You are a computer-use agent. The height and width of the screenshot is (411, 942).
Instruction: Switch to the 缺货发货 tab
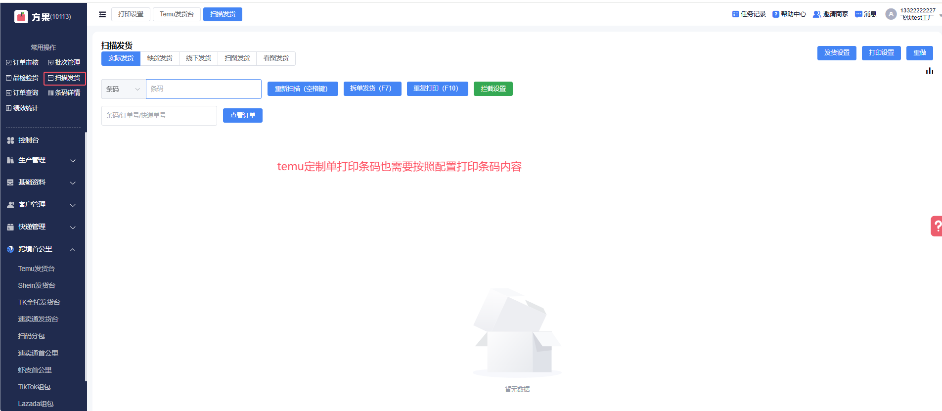pos(160,58)
